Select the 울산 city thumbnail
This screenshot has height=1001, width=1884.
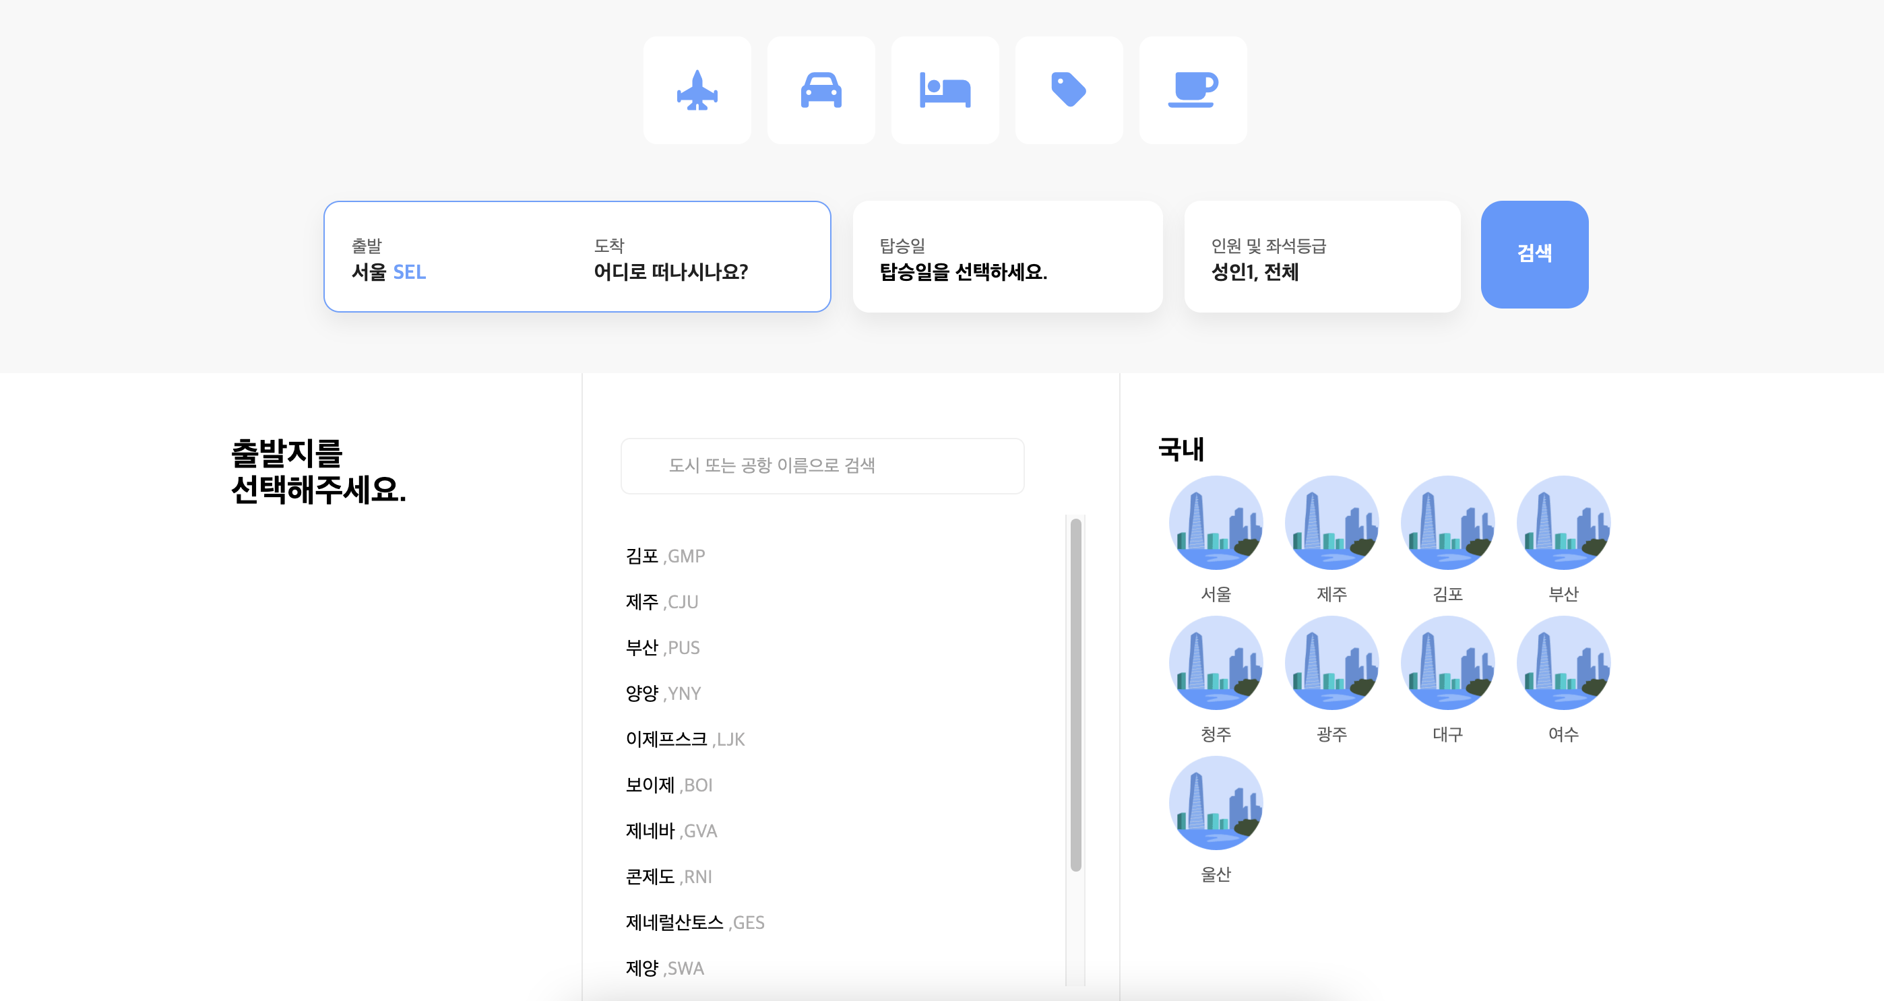click(1216, 803)
